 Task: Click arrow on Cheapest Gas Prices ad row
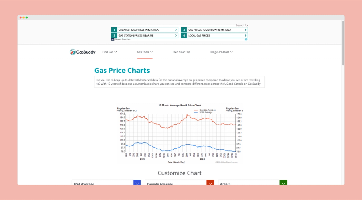pos(176,30)
